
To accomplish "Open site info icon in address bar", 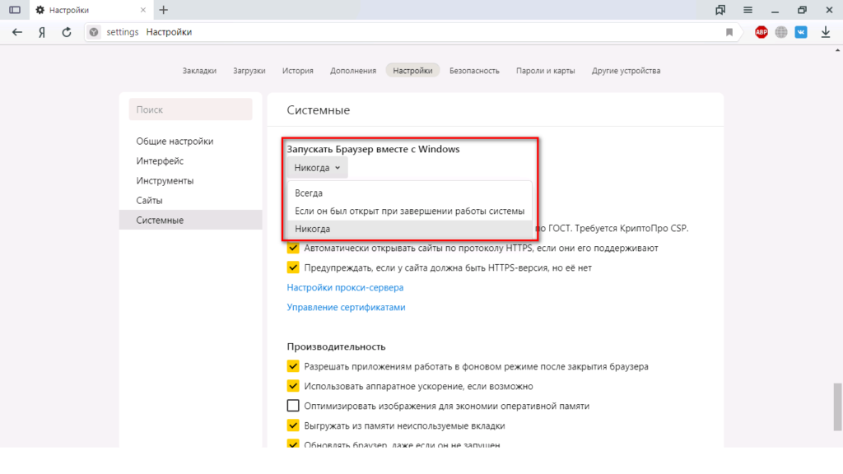I will [94, 32].
